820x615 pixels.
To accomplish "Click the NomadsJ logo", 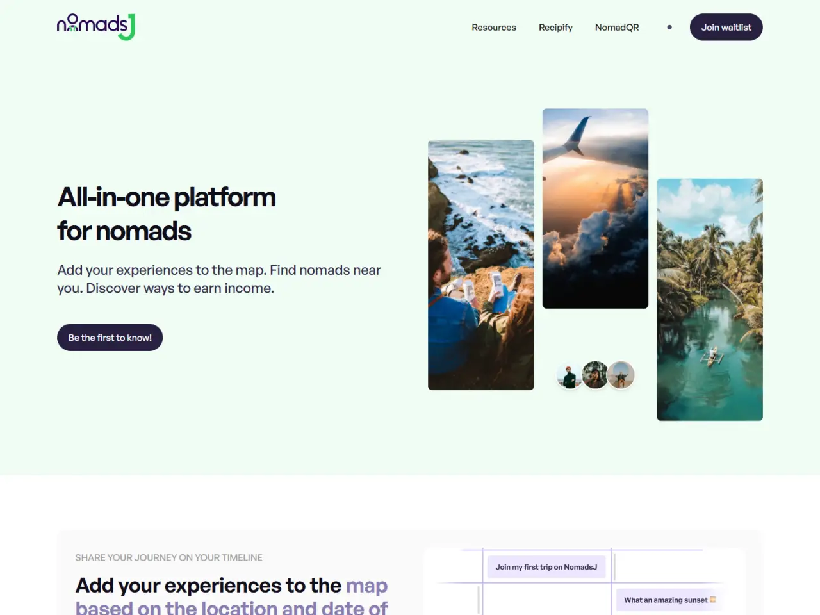I will [96, 27].
